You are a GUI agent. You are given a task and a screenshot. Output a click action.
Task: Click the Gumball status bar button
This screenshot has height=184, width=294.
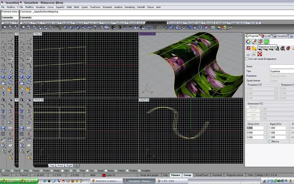pos(217,175)
